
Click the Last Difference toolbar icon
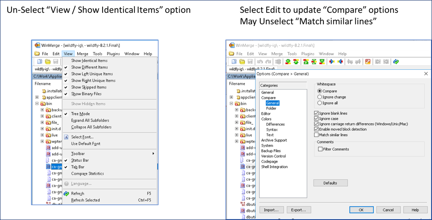point(321,61)
